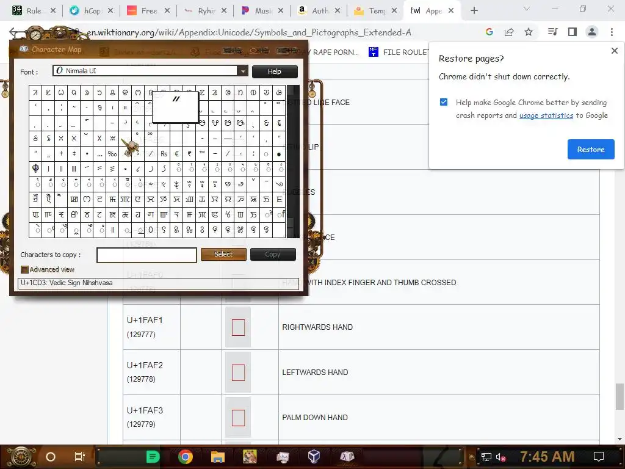Screen dimensions: 625x469
Task: Click the PALM DOWN HAND name text
Action: click(315, 418)
